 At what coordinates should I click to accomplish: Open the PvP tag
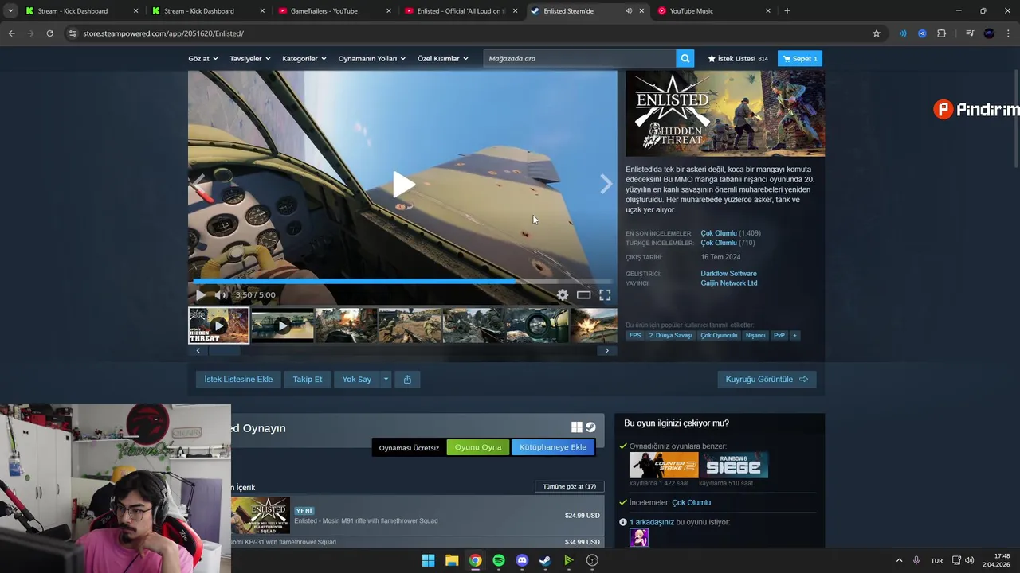(x=779, y=335)
